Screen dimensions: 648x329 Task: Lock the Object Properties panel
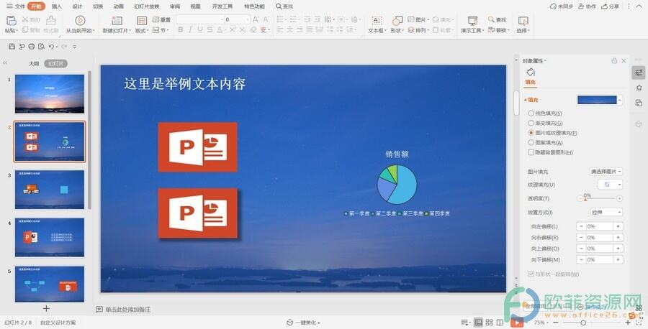614,60
